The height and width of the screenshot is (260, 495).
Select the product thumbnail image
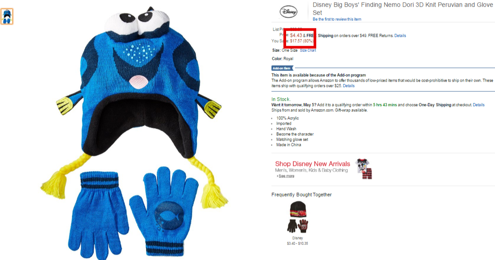point(7,16)
